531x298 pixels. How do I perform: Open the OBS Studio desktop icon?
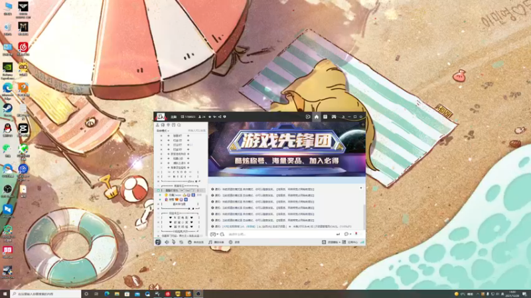click(7, 191)
